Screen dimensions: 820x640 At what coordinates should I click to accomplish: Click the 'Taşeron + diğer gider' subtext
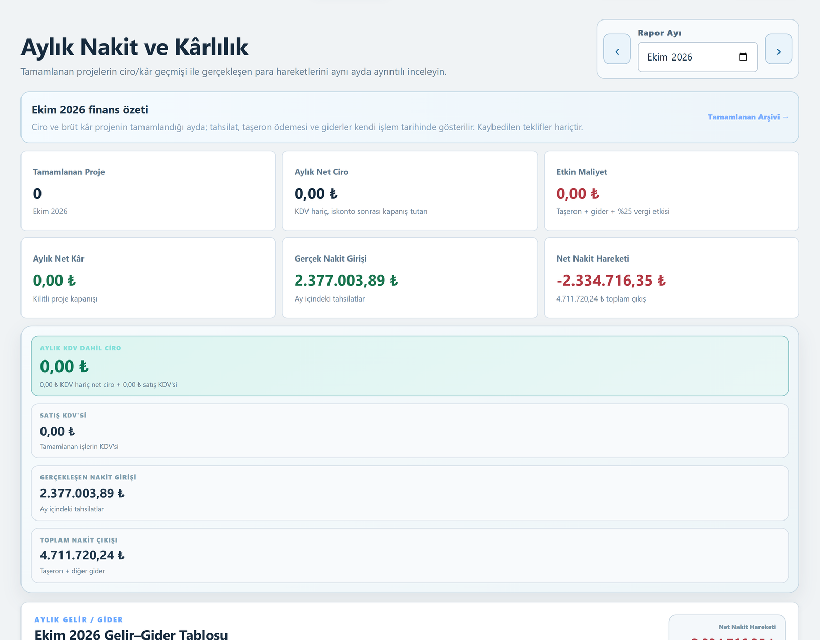[72, 571]
